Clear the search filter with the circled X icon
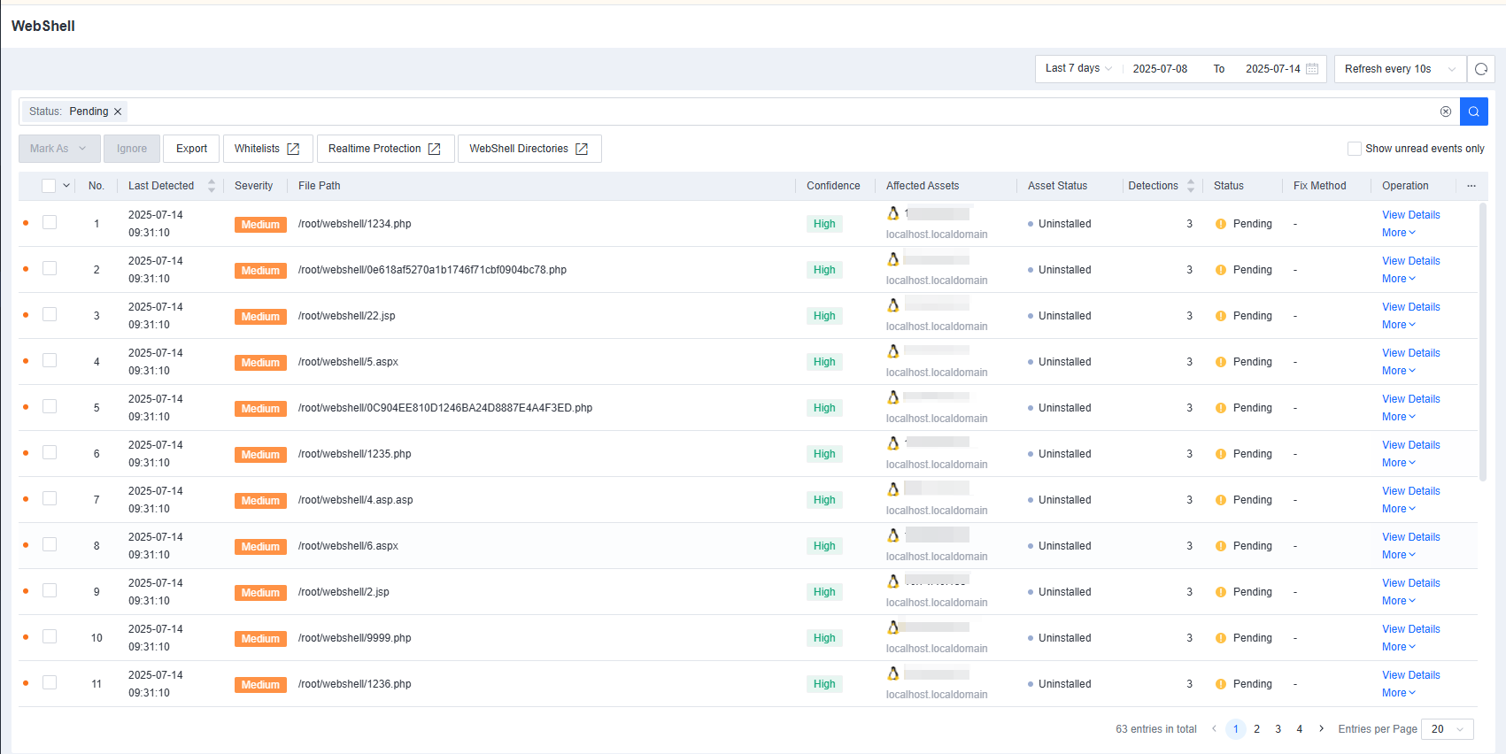 [1446, 112]
